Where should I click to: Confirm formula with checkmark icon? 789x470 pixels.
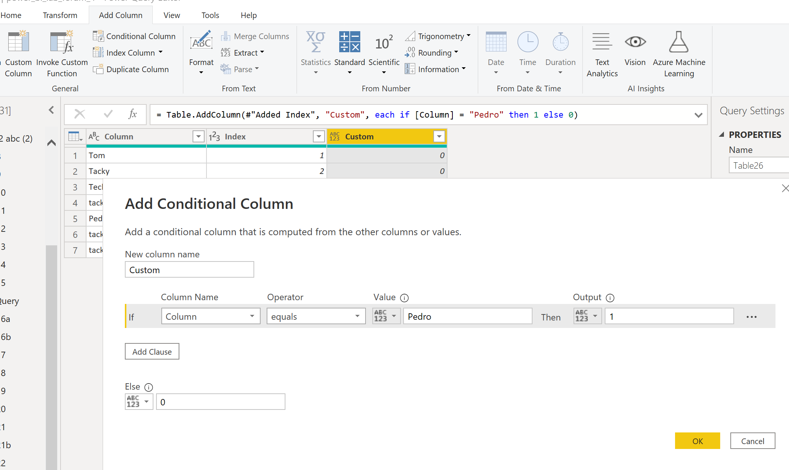pyautogui.click(x=108, y=114)
